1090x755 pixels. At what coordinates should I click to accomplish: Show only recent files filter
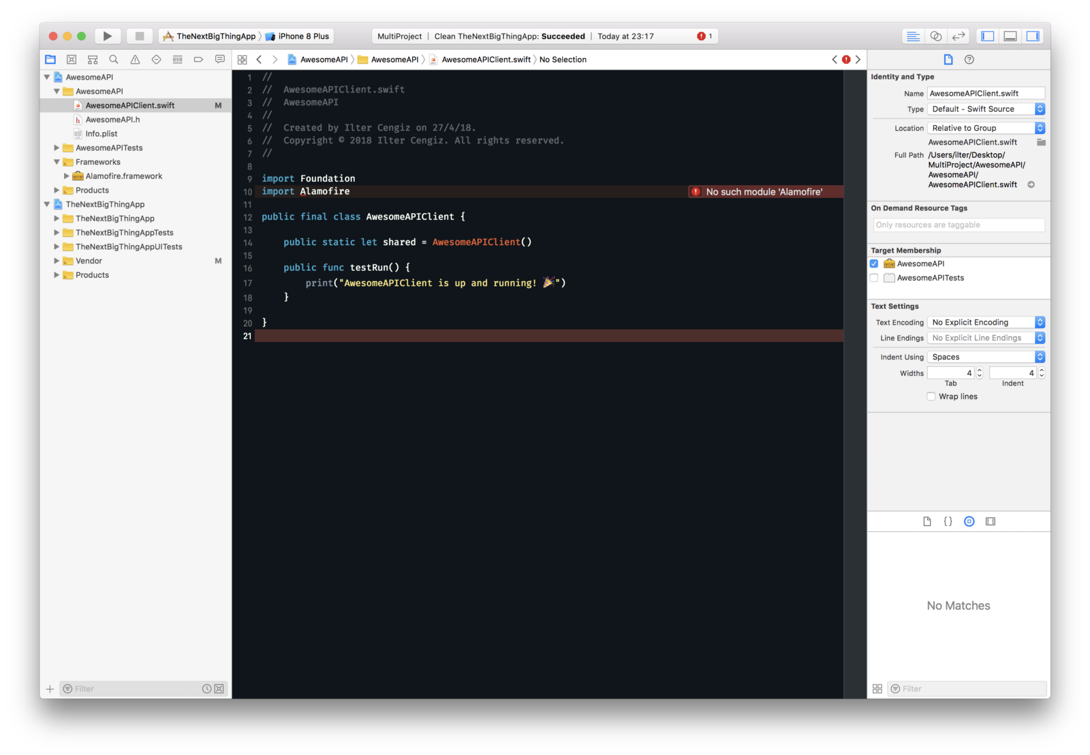pos(206,689)
